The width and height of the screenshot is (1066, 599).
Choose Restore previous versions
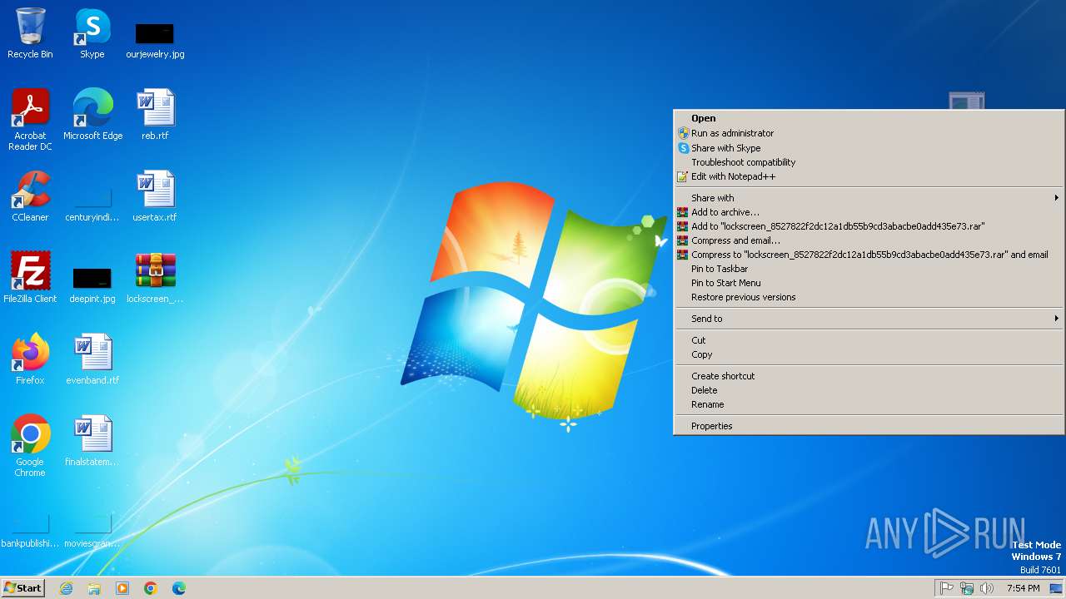(869, 297)
